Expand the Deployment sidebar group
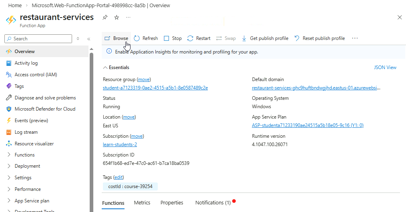Screen dimensions: 406x212 pyautogui.click(x=27, y=166)
